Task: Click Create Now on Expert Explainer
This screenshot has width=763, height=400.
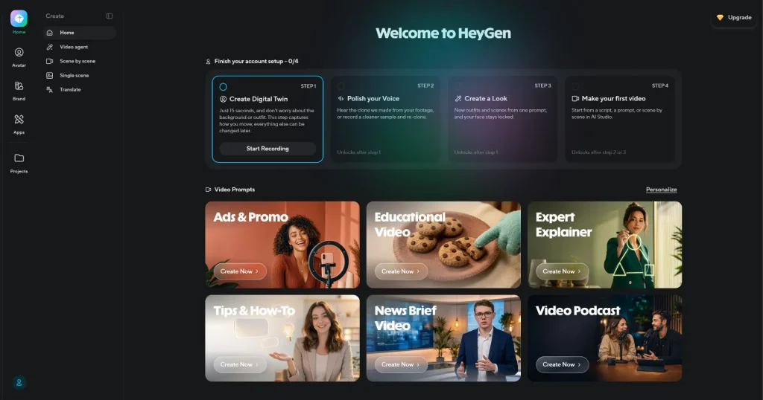Action: (x=562, y=271)
